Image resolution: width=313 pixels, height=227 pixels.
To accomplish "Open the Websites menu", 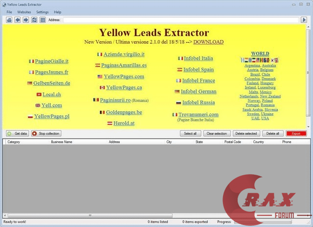I will pyautogui.click(x=24, y=12).
